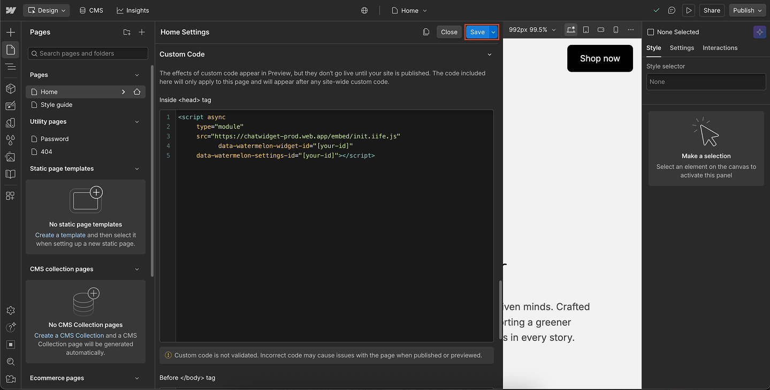770x390 pixels.
Task: Open the AI assistant sparkle icon
Action: click(x=759, y=32)
